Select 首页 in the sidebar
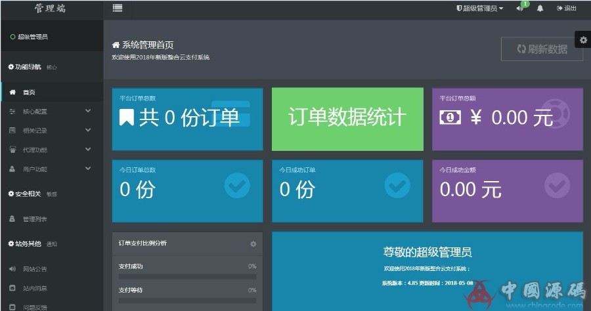Screen dimensions: 591x311 click(52, 92)
